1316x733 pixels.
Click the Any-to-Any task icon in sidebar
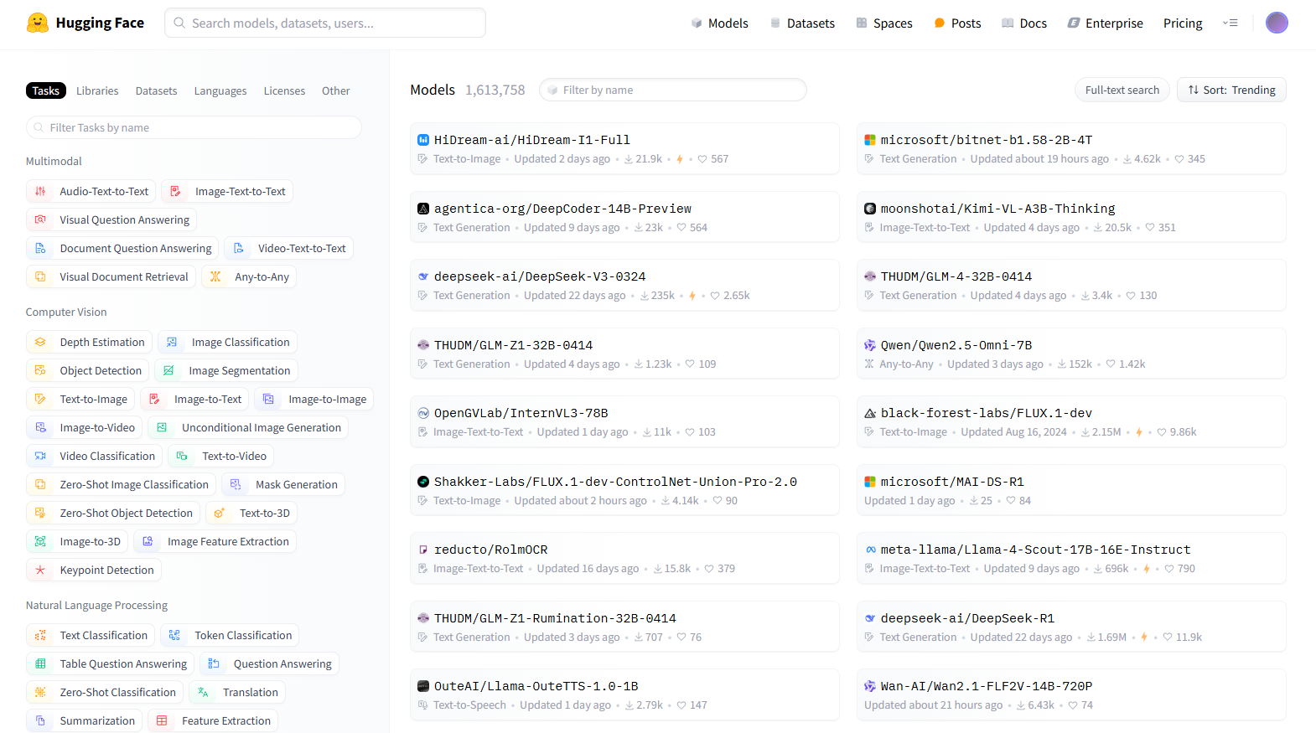[215, 276]
